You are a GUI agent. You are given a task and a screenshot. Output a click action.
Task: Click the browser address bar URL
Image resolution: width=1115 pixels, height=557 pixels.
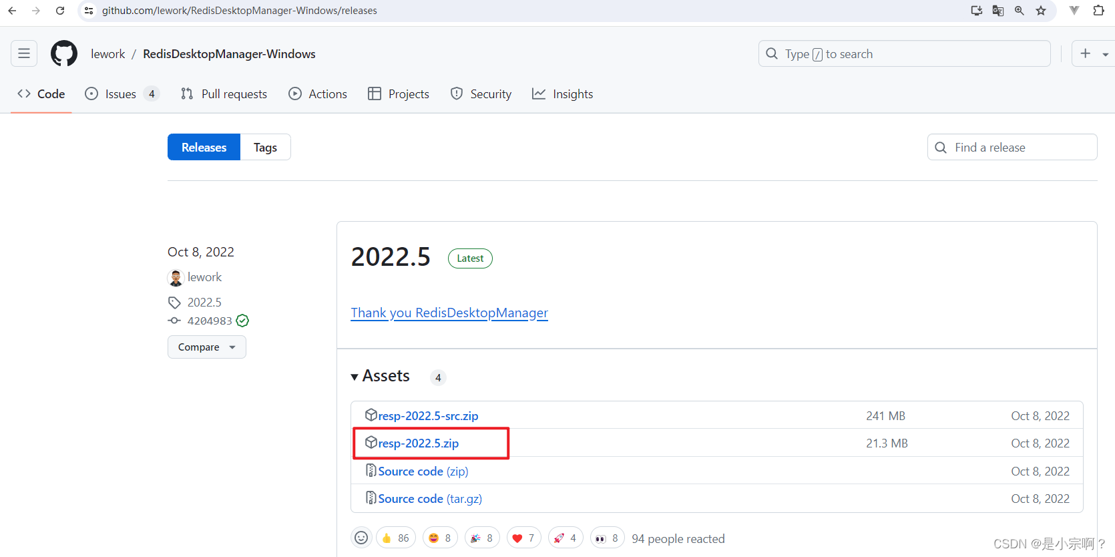(x=240, y=11)
